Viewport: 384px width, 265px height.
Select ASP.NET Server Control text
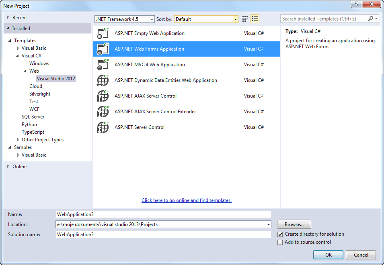point(140,127)
